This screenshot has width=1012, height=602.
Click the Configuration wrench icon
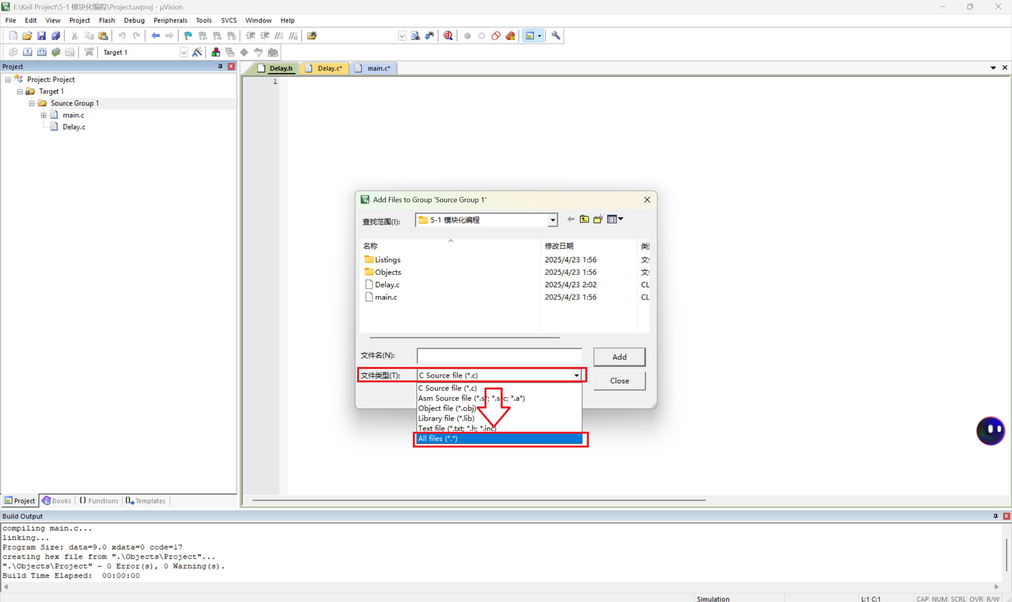point(556,36)
